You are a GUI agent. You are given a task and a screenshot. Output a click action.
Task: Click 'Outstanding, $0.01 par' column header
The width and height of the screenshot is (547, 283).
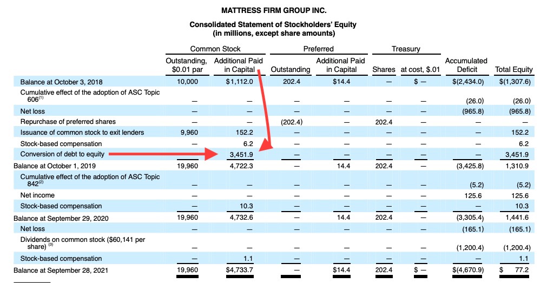click(x=186, y=65)
